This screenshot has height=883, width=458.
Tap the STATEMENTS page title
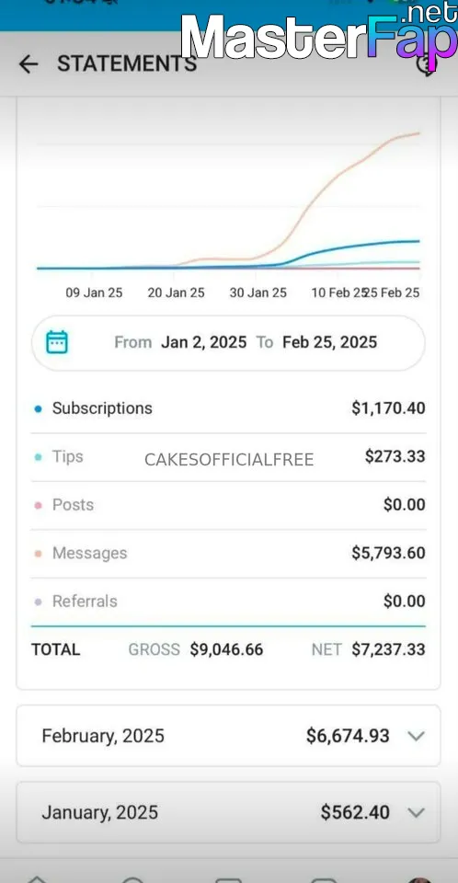[127, 64]
